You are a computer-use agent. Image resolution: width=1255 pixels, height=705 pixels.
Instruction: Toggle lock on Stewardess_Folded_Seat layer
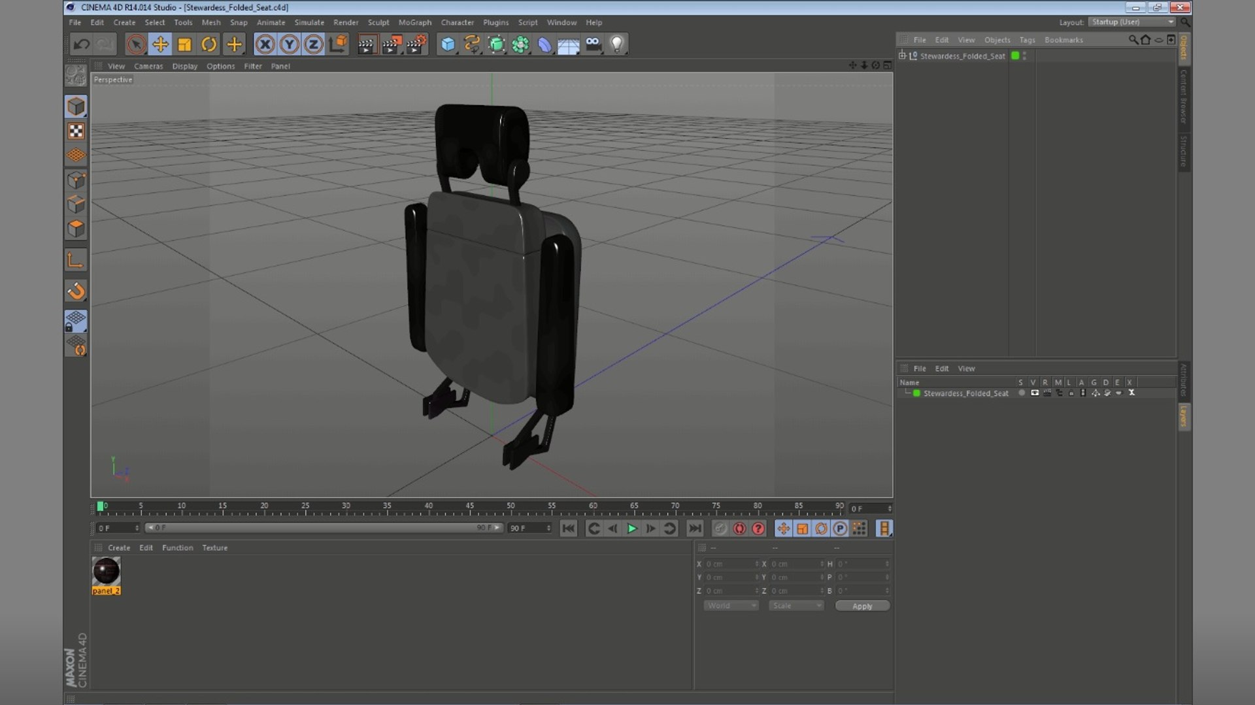(x=1071, y=393)
